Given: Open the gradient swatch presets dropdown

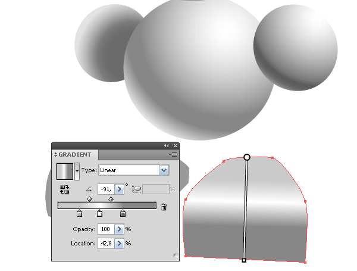Looking at the screenshot, I should point(77,172).
